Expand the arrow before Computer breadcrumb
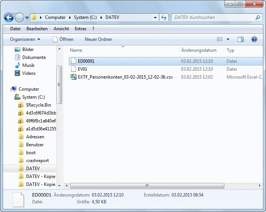Viewport: 266px width, 212px height. pos(41,17)
